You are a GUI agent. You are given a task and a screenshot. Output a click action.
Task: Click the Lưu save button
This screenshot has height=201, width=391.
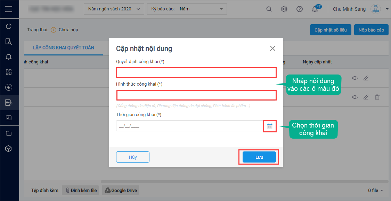click(259, 157)
